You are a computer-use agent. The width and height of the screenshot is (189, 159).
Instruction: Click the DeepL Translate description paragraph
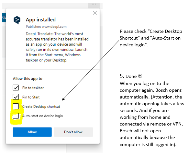pyautogui.click(x=57, y=47)
